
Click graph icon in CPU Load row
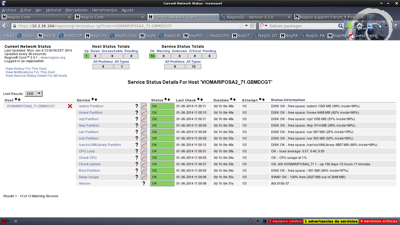click(143, 151)
